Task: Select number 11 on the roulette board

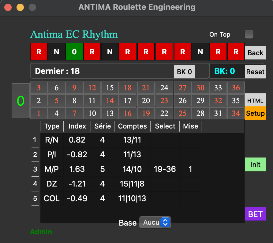Action: tap(92, 100)
